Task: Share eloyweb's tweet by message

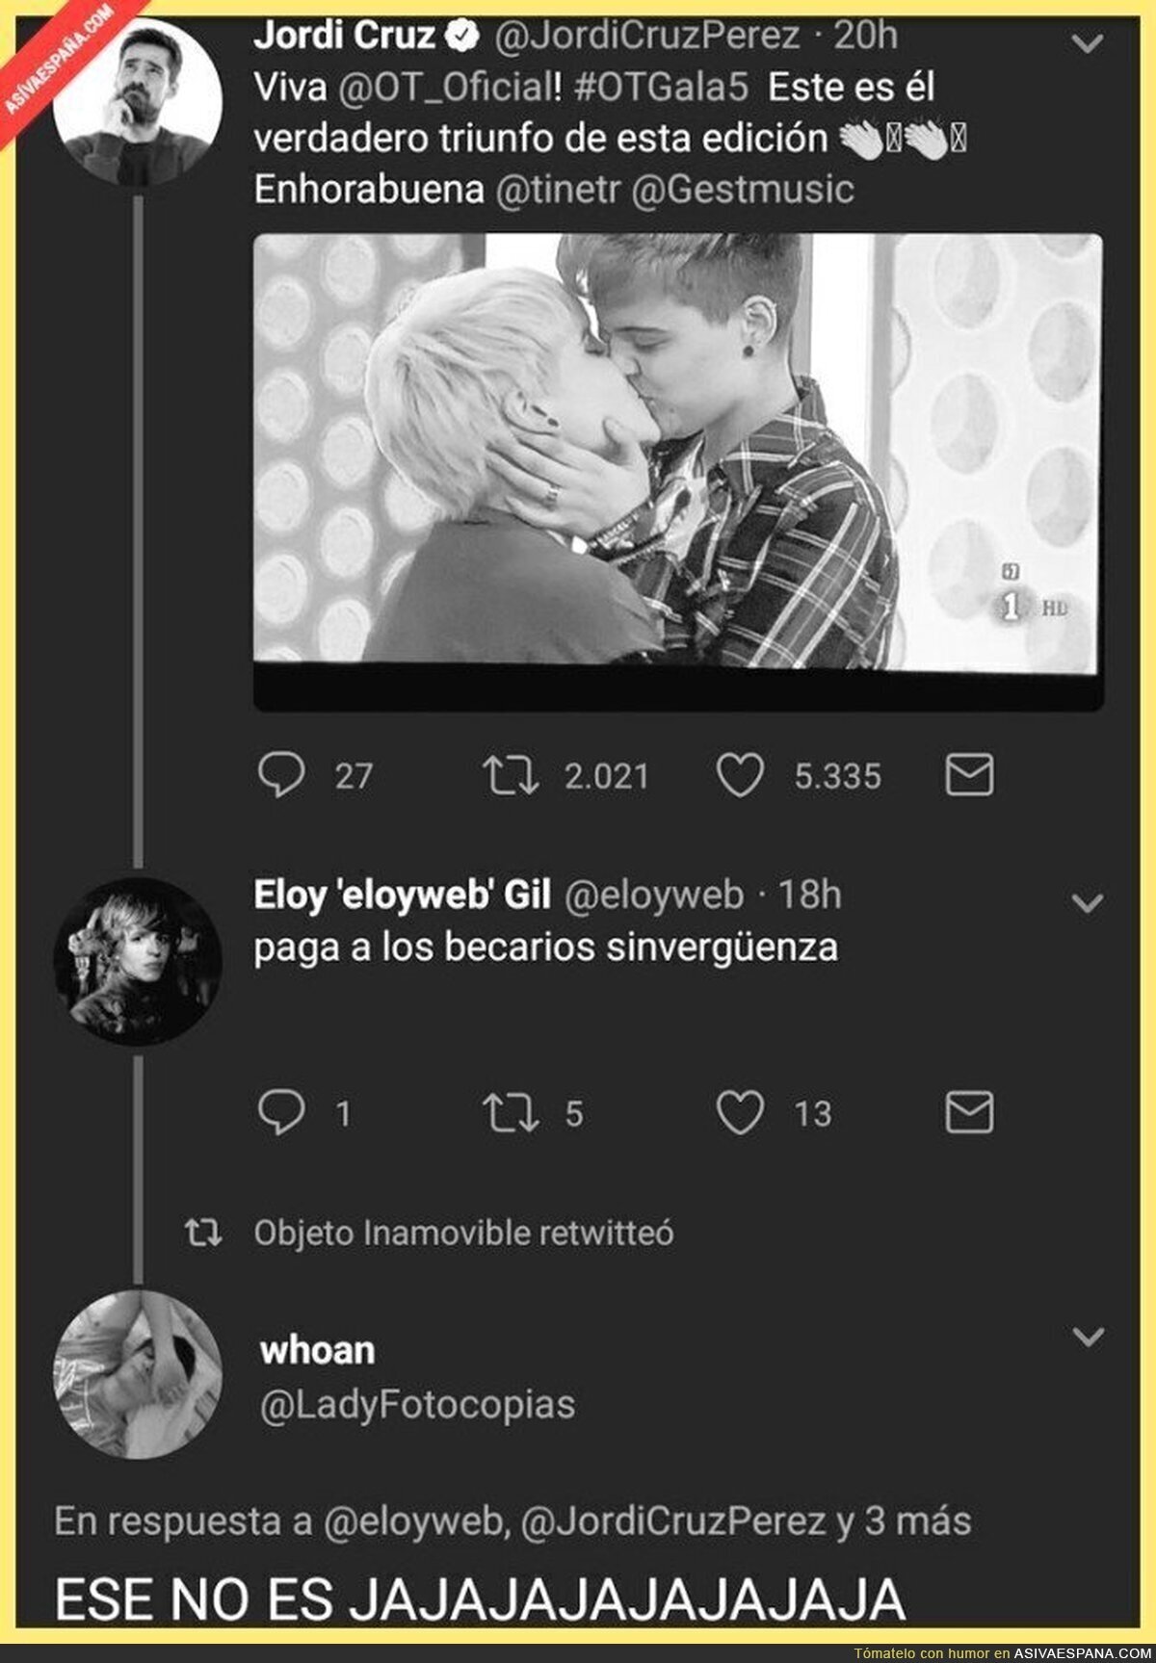Action: coord(969,1113)
